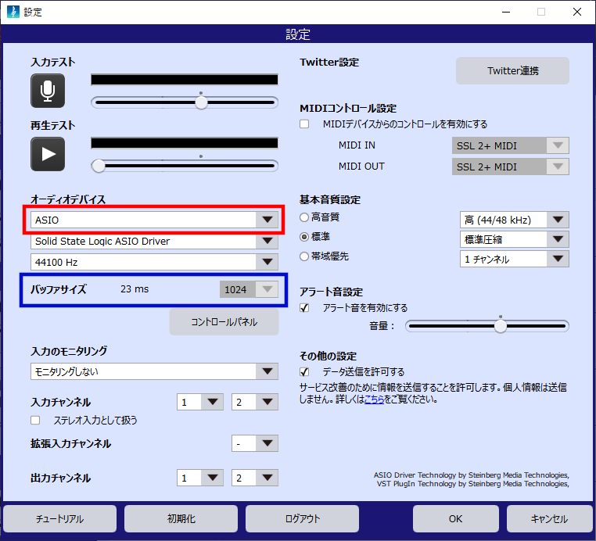Screen dimensions: 596x541
Task: Click the チュートリアル button
Action: [59, 518]
